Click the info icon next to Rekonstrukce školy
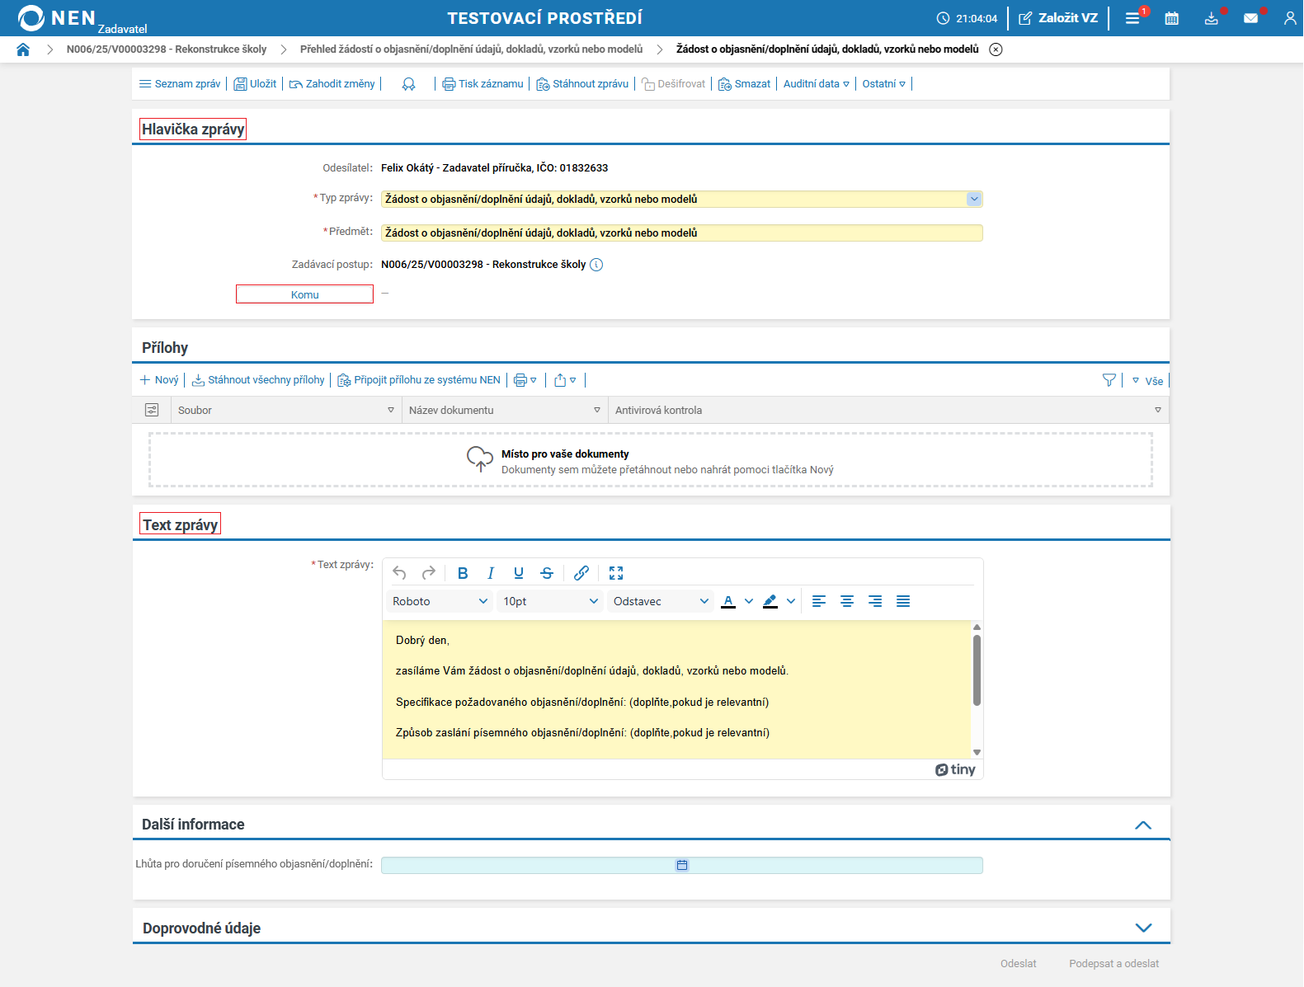 click(x=596, y=265)
